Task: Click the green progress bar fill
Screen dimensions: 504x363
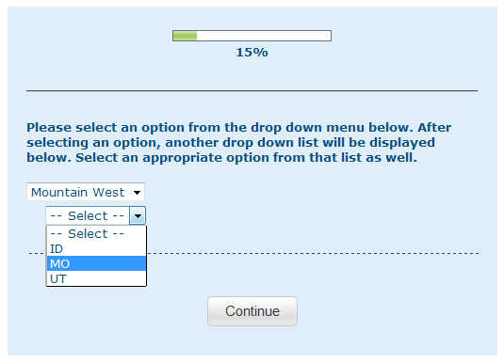Action: [185, 36]
